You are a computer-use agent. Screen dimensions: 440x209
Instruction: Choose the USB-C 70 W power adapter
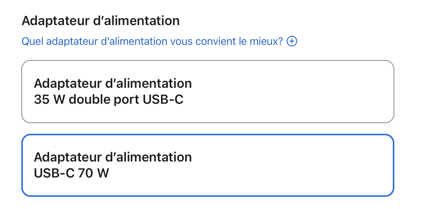coord(207,165)
